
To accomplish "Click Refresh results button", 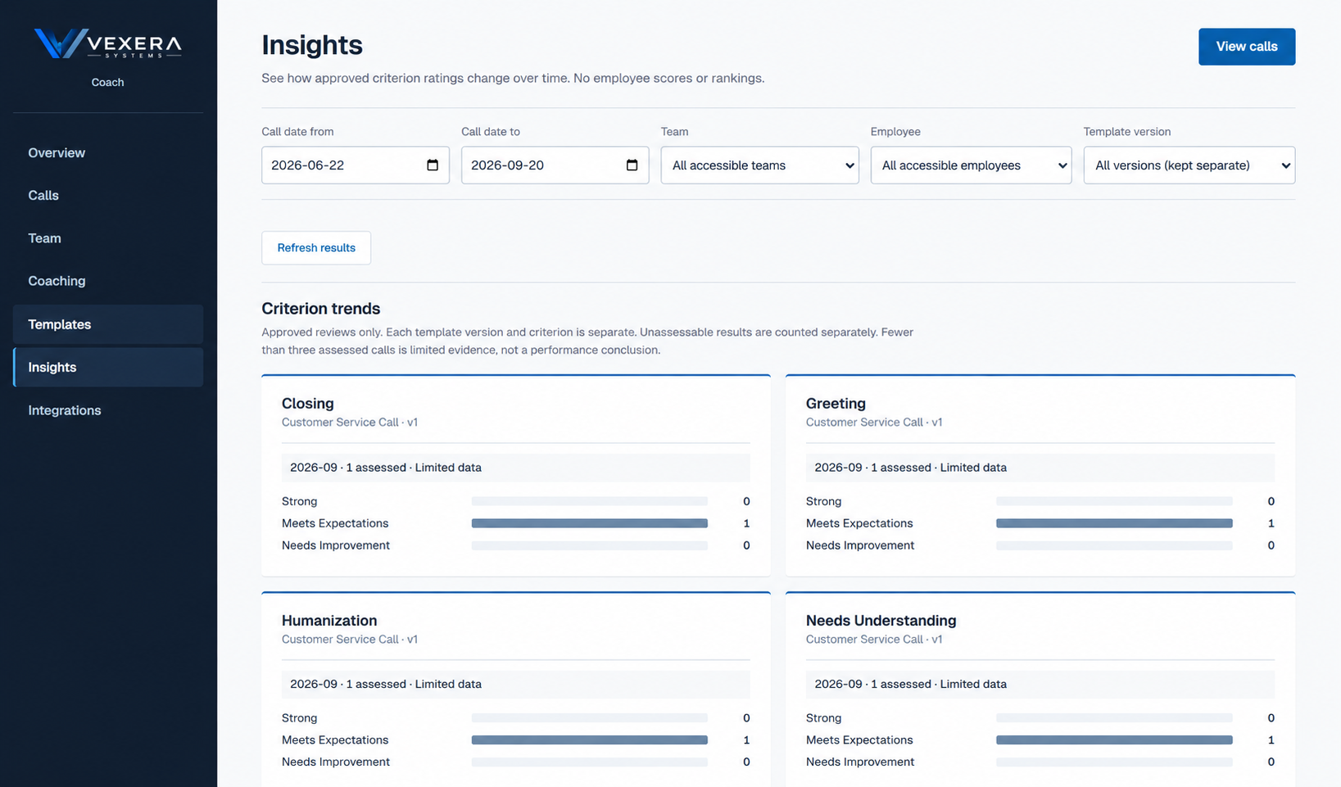I will click(x=316, y=248).
